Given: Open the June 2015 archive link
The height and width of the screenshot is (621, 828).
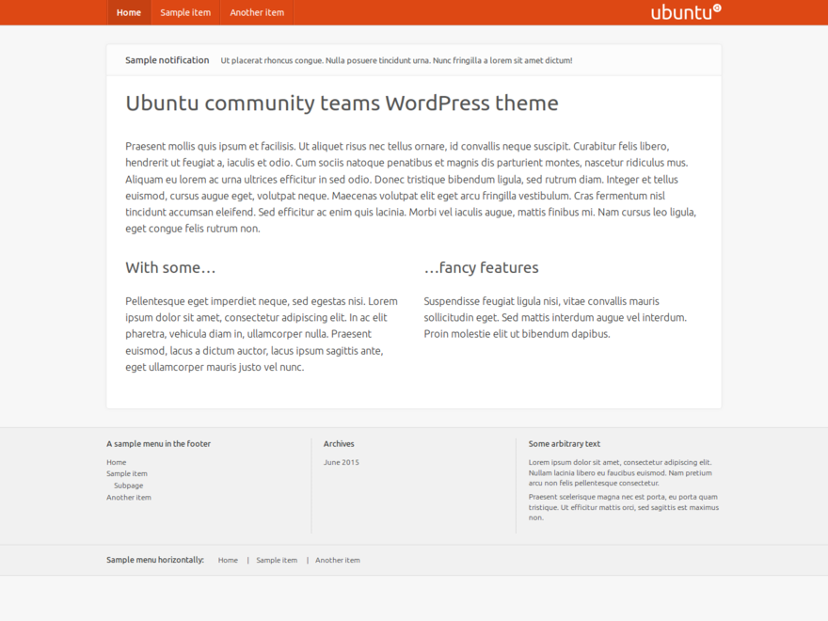Looking at the screenshot, I should pyautogui.click(x=342, y=462).
